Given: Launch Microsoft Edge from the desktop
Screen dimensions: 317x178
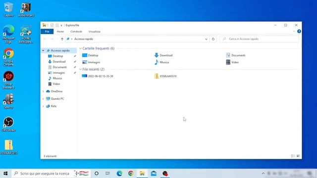Looking at the screenshot, I should point(8,34).
